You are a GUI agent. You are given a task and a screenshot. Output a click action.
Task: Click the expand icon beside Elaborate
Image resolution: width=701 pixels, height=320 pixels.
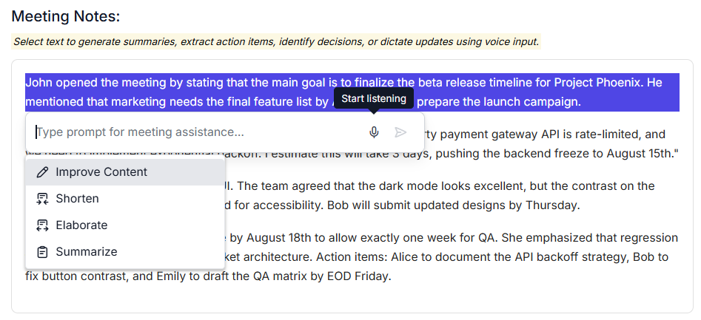(x=42, y=225)
